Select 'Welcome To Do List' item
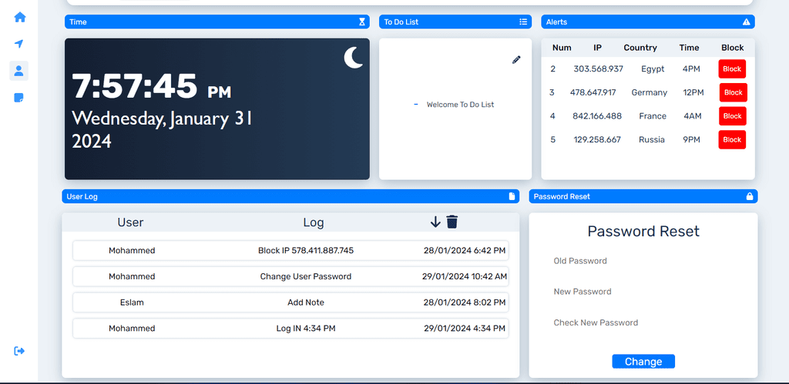This screenshot has height=384, width=789. 460,105
